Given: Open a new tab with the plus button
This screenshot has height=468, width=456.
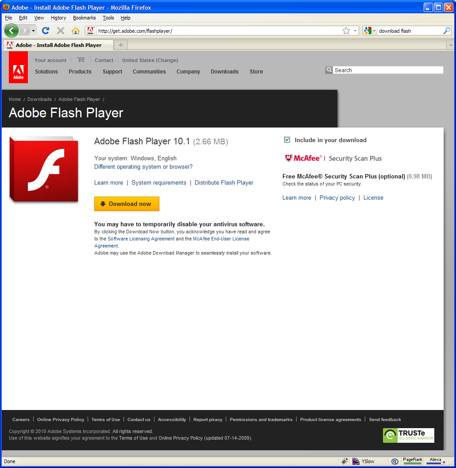Looking at the screenshot, I should [121, 45].
